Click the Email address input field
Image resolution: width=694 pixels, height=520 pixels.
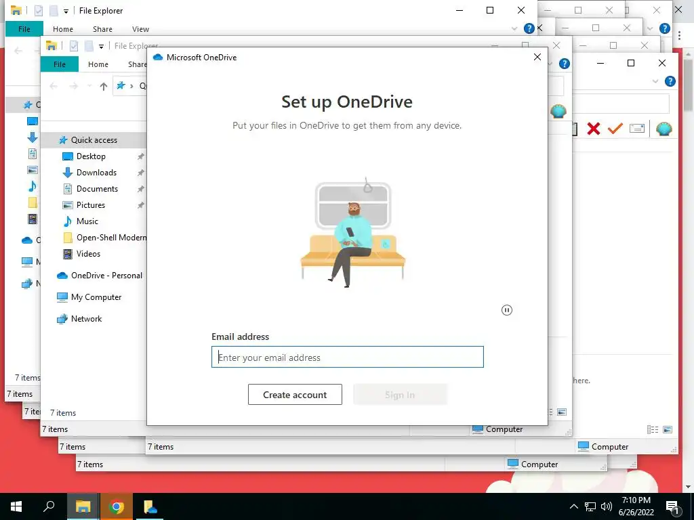[x=348, y=357]
